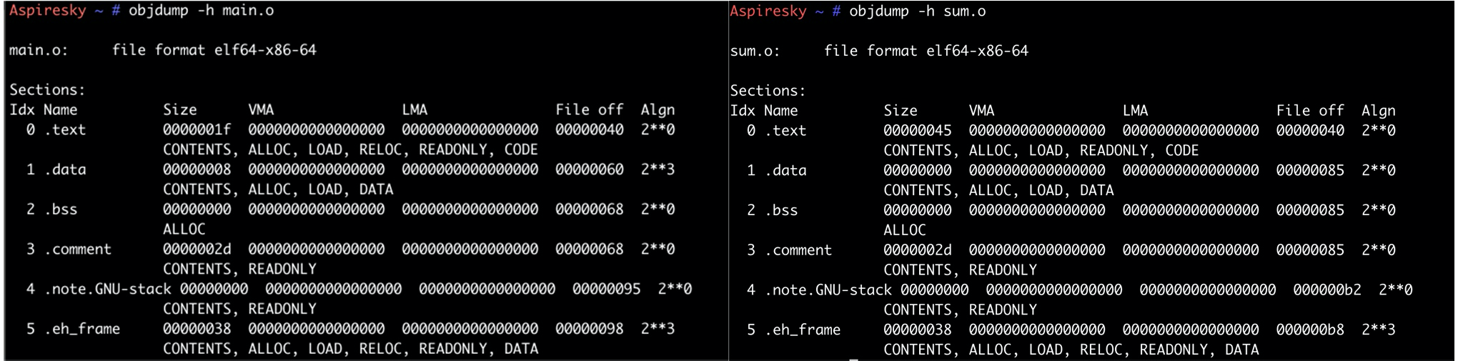Viewport: 1458px width, 361px height.
Task: Click 'file format elf64-x86-64' in right terminal
Action: 926,51
